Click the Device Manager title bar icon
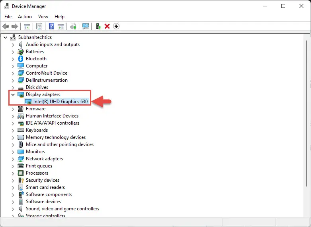311x227 pixels. point(6,6)
